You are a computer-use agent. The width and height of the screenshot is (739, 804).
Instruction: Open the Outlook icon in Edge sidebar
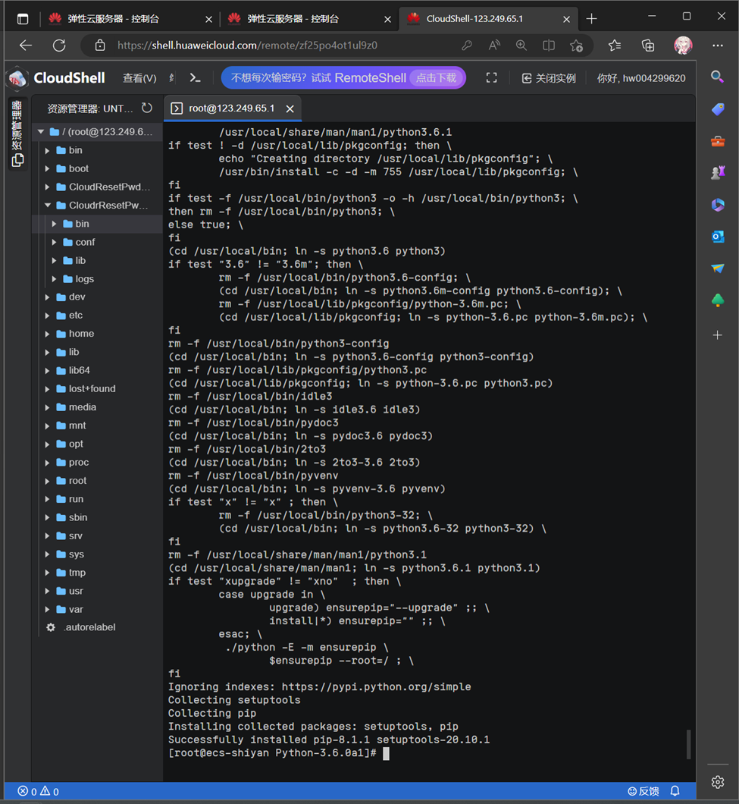coord(717,237)
